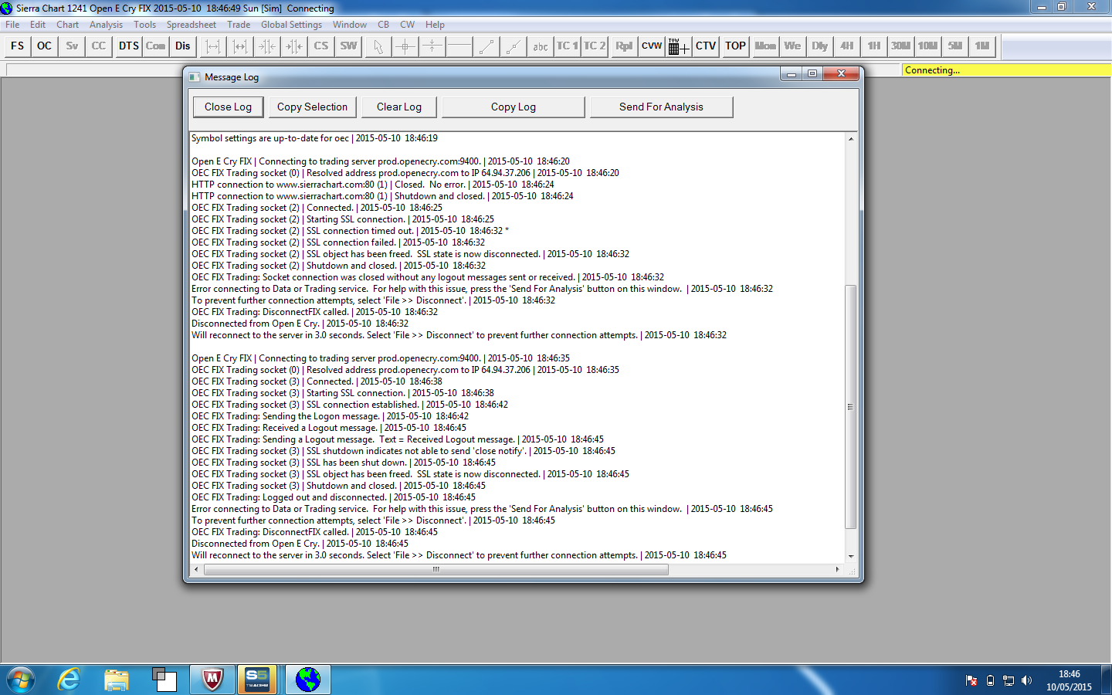Click the Sierra Chart globe taskbar icon

(307, 680)
